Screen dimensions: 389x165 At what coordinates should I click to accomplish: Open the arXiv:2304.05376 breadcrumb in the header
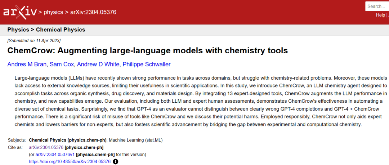tap(93, 12)
